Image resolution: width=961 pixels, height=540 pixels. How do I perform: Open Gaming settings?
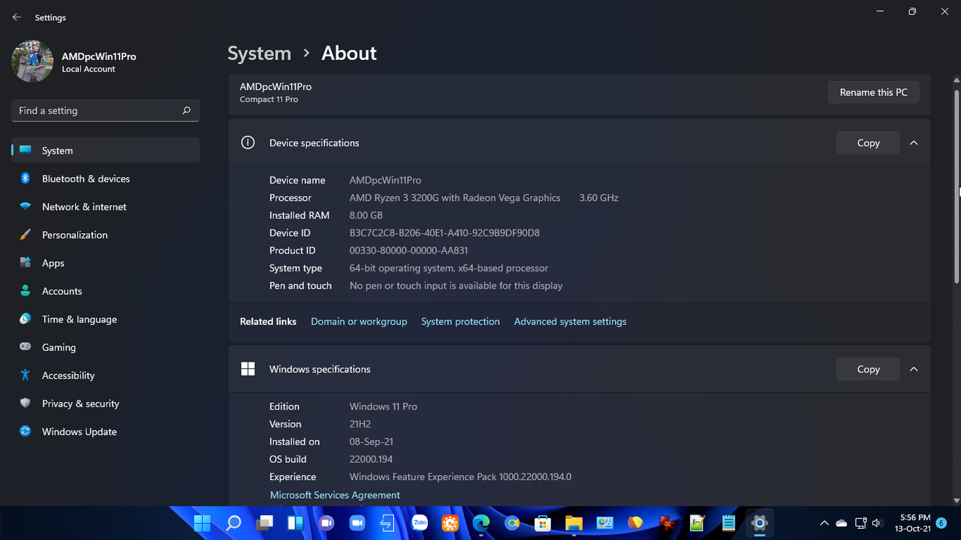105,347
